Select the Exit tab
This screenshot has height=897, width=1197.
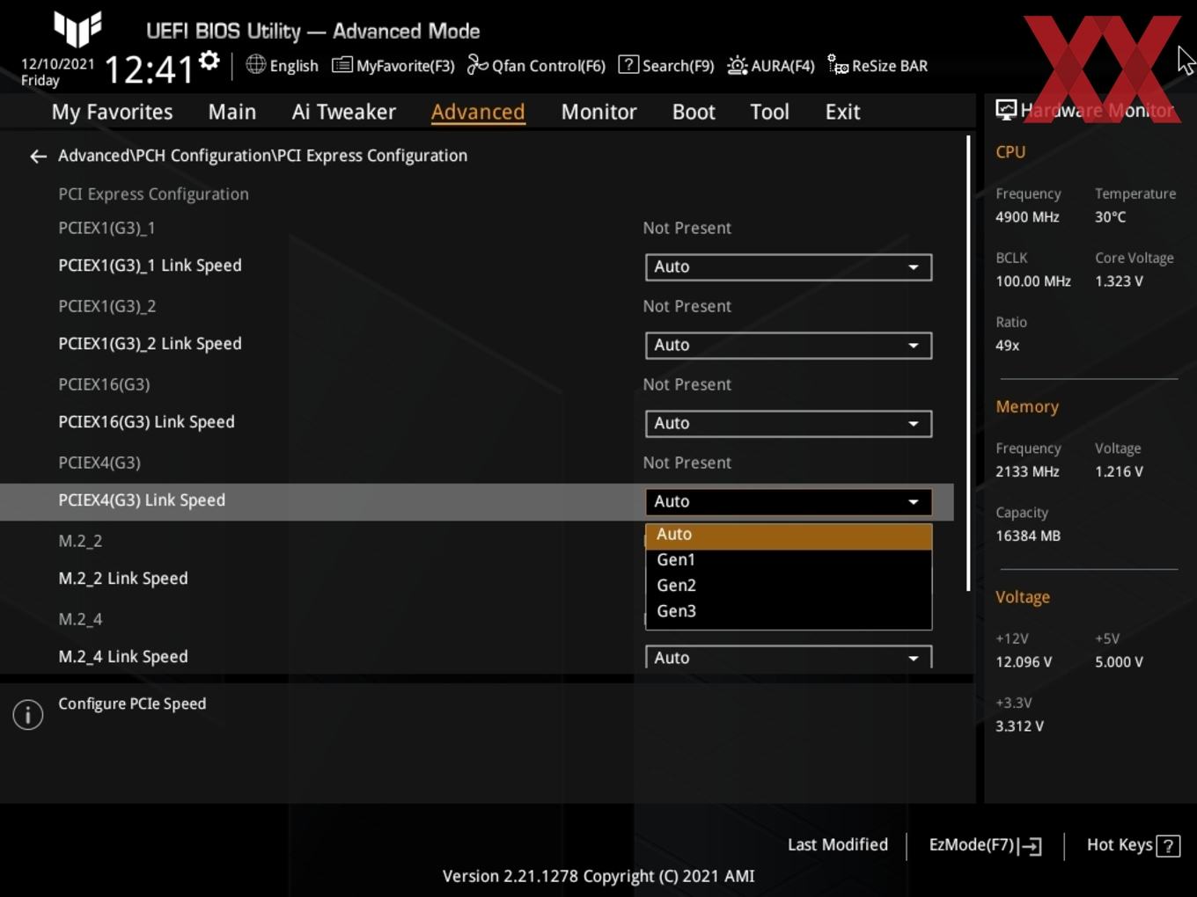tap(842, 112)
